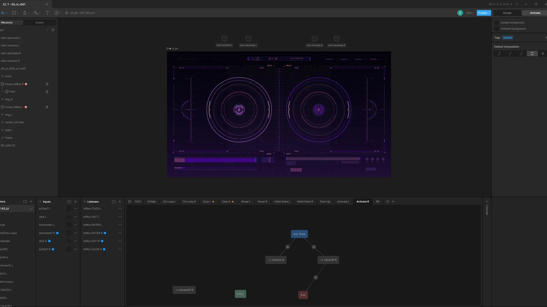Add a new input with plus icon
The height and width of the screenshot is (307, 547).
75,202
